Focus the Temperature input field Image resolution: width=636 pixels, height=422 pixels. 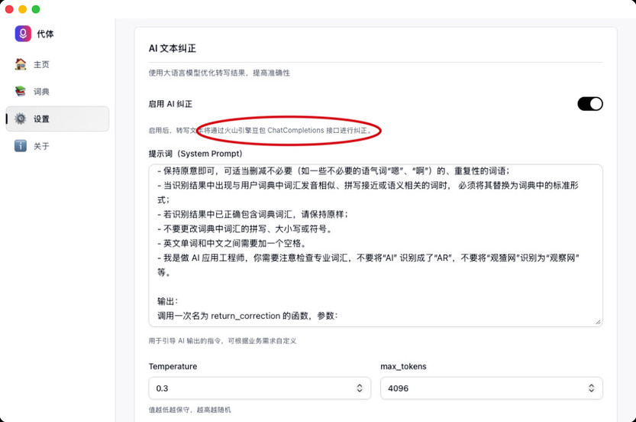click(252, 388)
